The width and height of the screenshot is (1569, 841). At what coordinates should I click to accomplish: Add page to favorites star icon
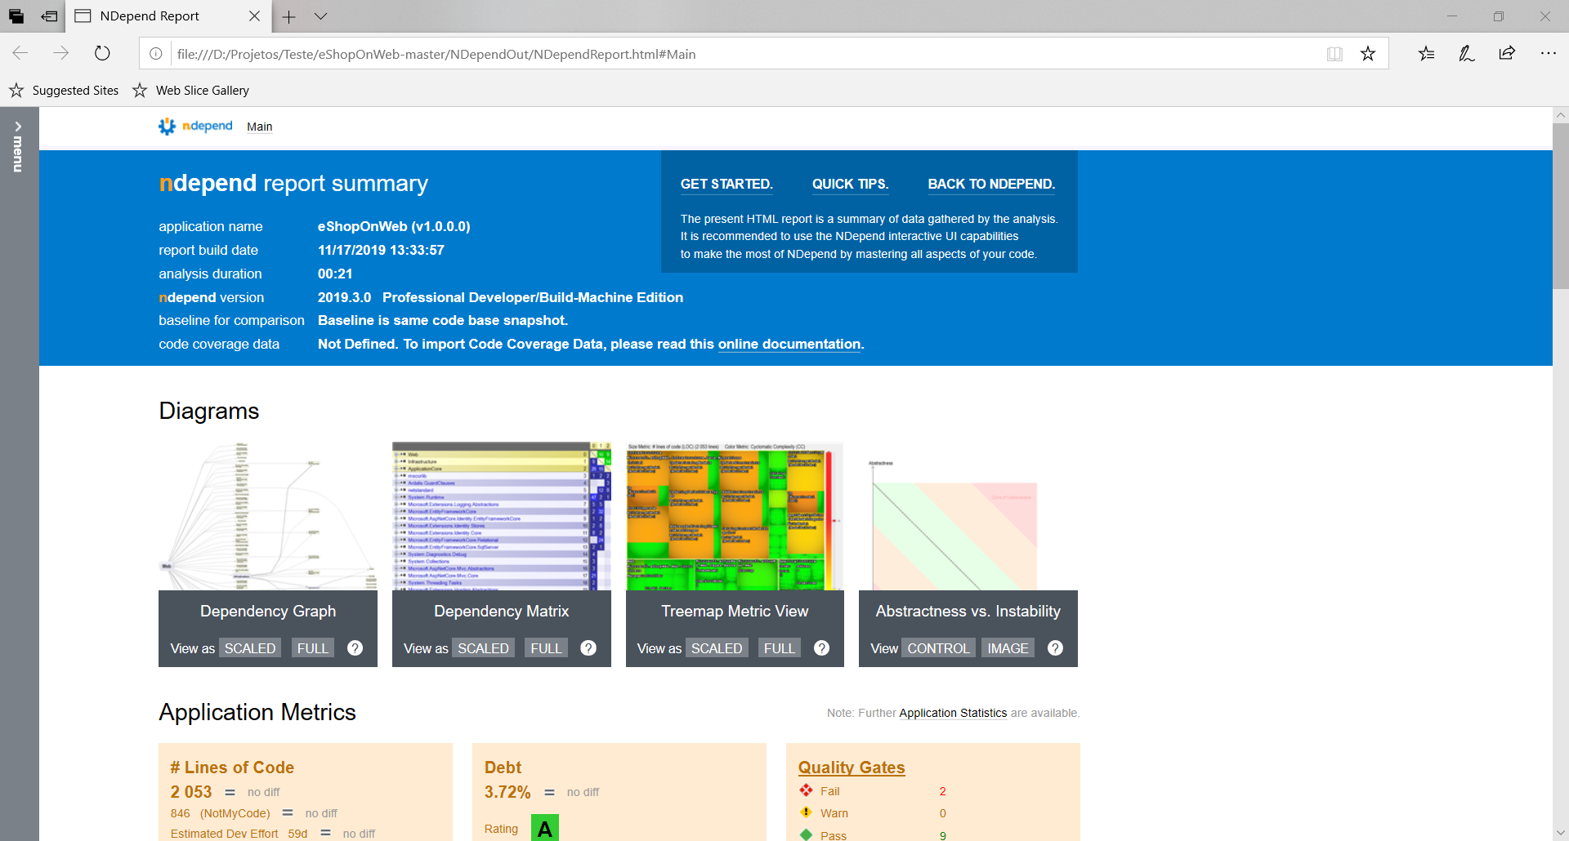[x=1368, y=54]
